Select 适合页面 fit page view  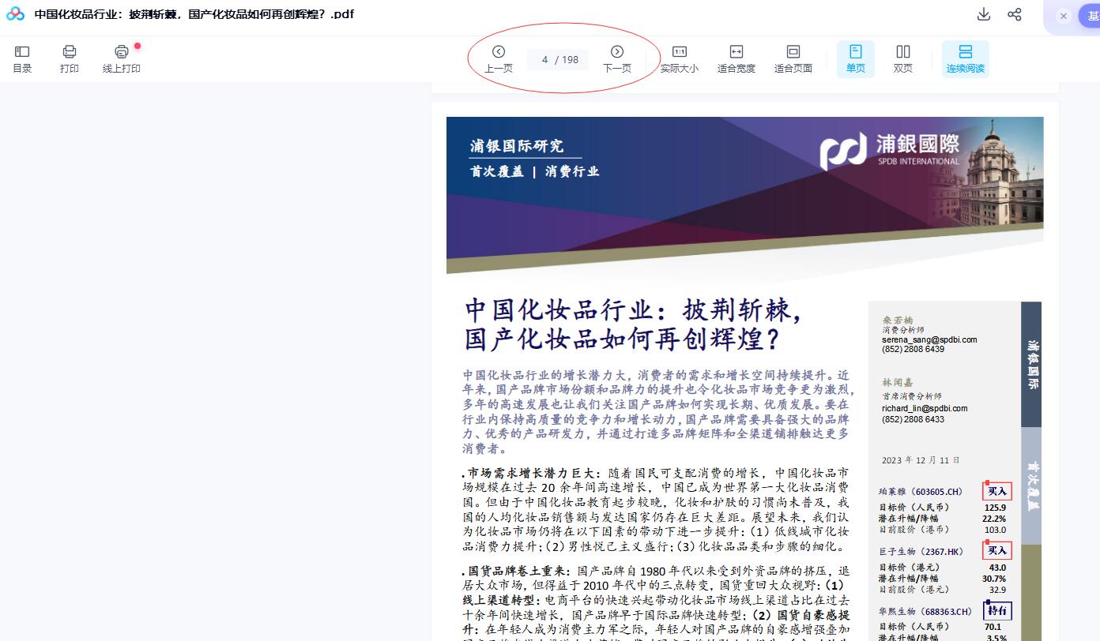793,59
